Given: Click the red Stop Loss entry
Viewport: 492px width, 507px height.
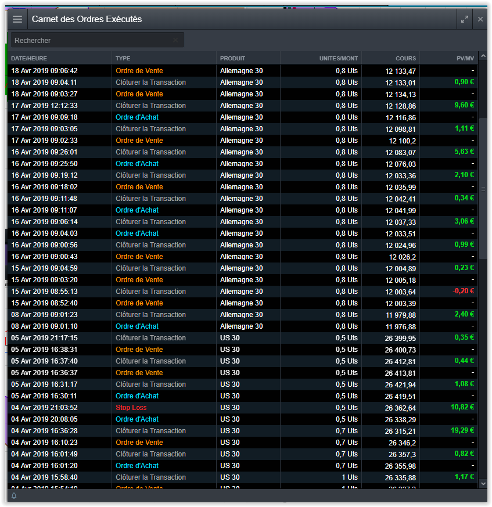Looking at the screenshot, I should (131, 408).
